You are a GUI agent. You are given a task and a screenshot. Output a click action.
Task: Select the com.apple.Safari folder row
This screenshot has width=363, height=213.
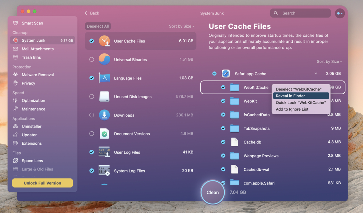click(273, 182)
